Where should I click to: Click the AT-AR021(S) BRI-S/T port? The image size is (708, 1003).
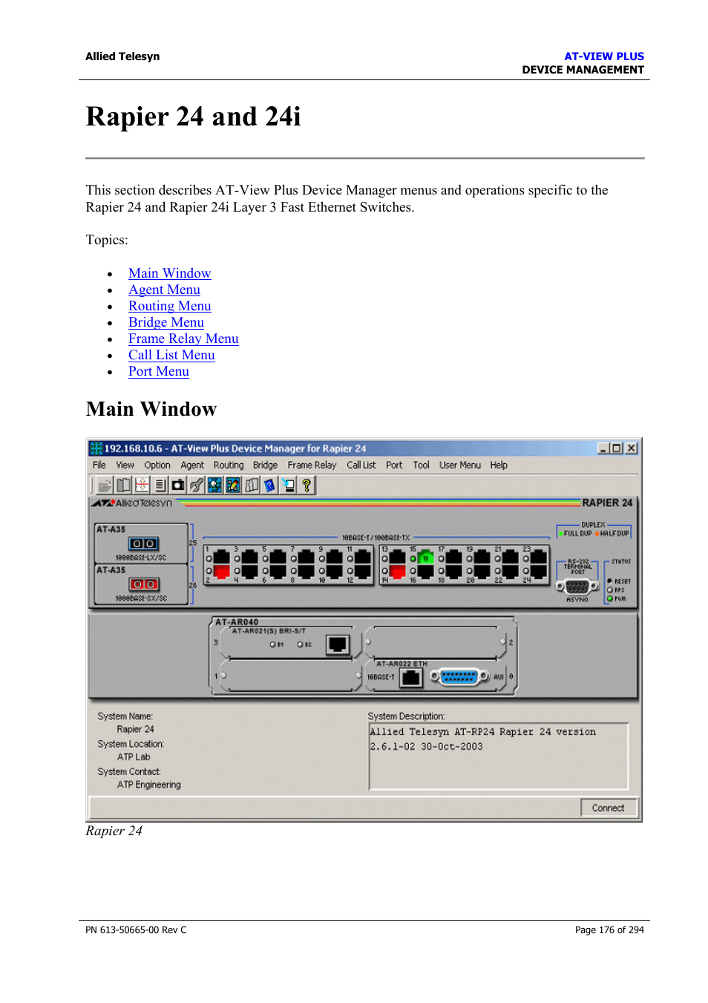(338, 644)
